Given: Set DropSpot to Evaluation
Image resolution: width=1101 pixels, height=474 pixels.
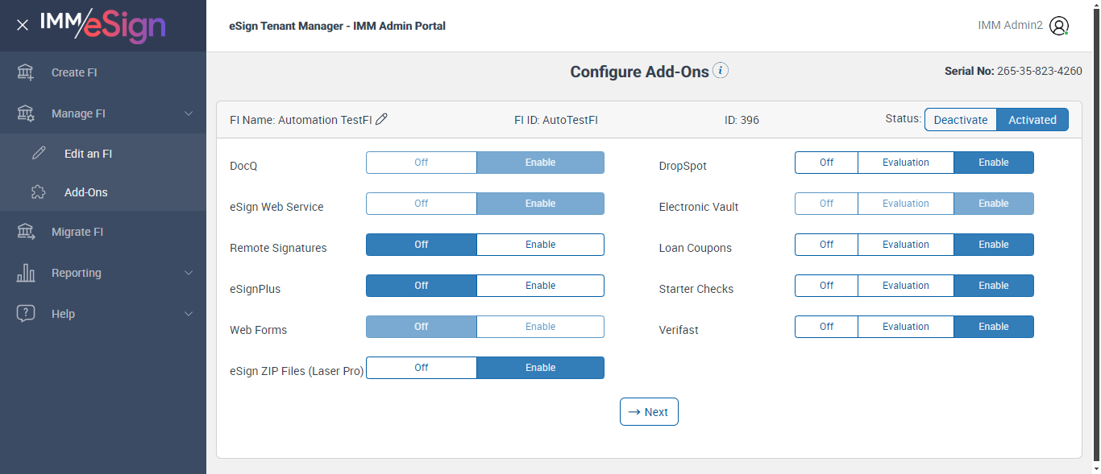Looking at the screenshot, I should click(905, 163).
